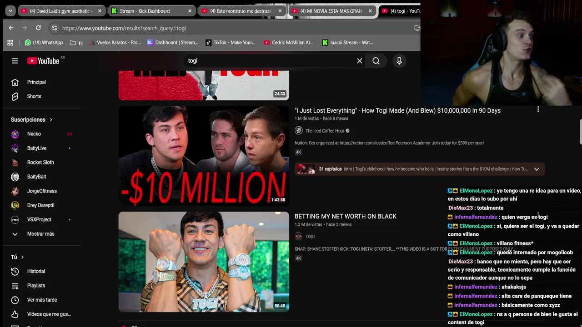Open the TikTok - Make Your... bookmark
This screenshot has width=582, height=327.
pyautogui.click(x=231, y=43)
